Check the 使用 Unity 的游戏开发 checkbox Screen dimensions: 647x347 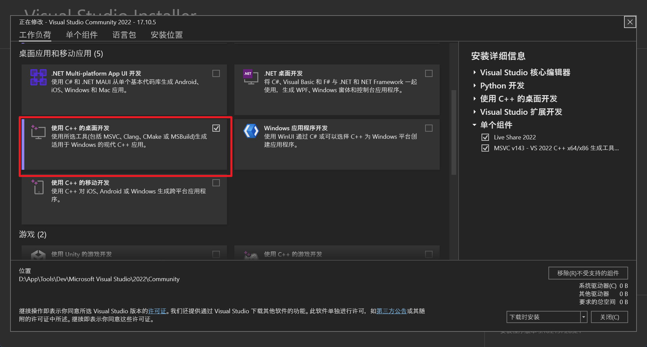[x=216, y=255]
